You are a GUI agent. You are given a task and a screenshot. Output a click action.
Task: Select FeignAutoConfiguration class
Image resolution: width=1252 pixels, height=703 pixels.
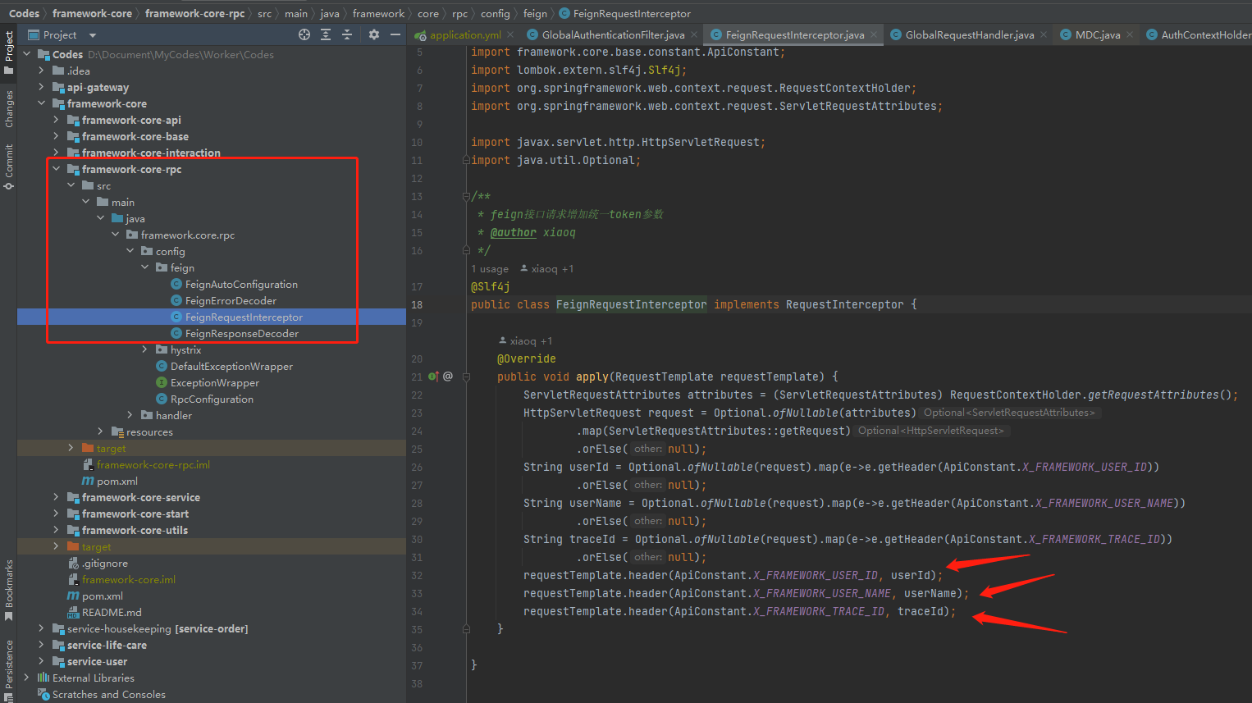[x=241, y=285]
